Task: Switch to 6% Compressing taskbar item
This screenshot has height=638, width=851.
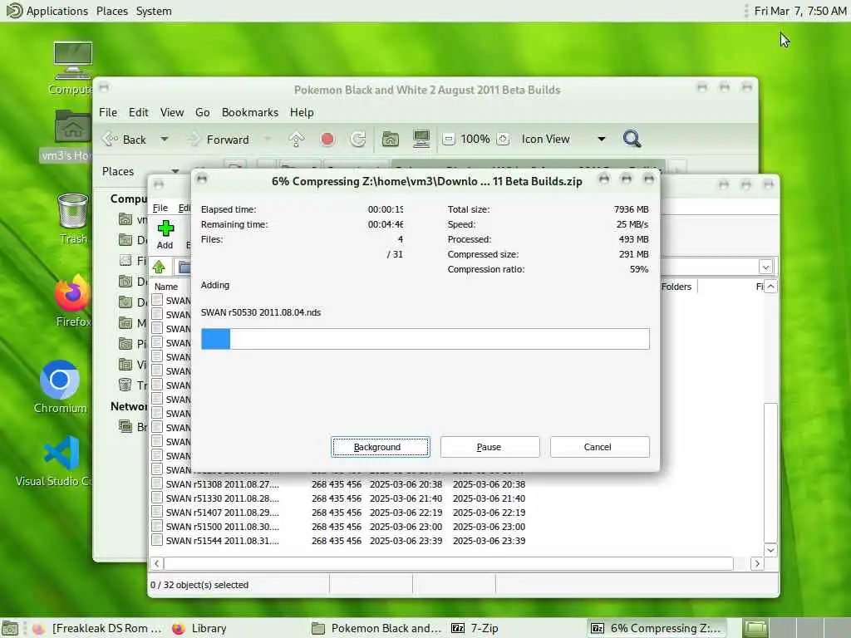Action: 656,628
